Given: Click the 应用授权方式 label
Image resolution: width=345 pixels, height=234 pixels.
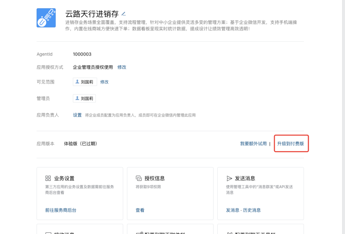Looking at the screenshot, I should pyautogui.click(x=50, y=67).
